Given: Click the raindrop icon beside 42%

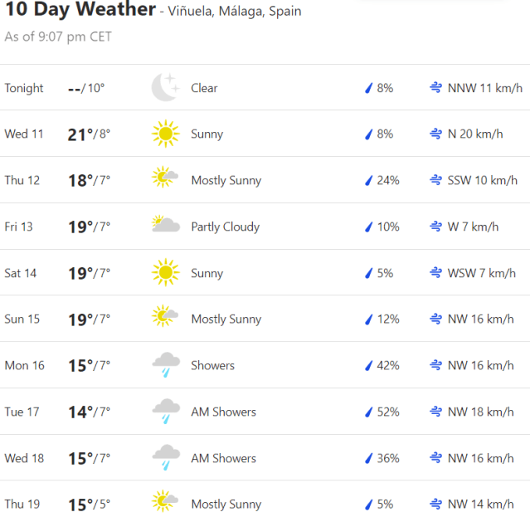Looking at the screenshot, I should coord(368,365).
